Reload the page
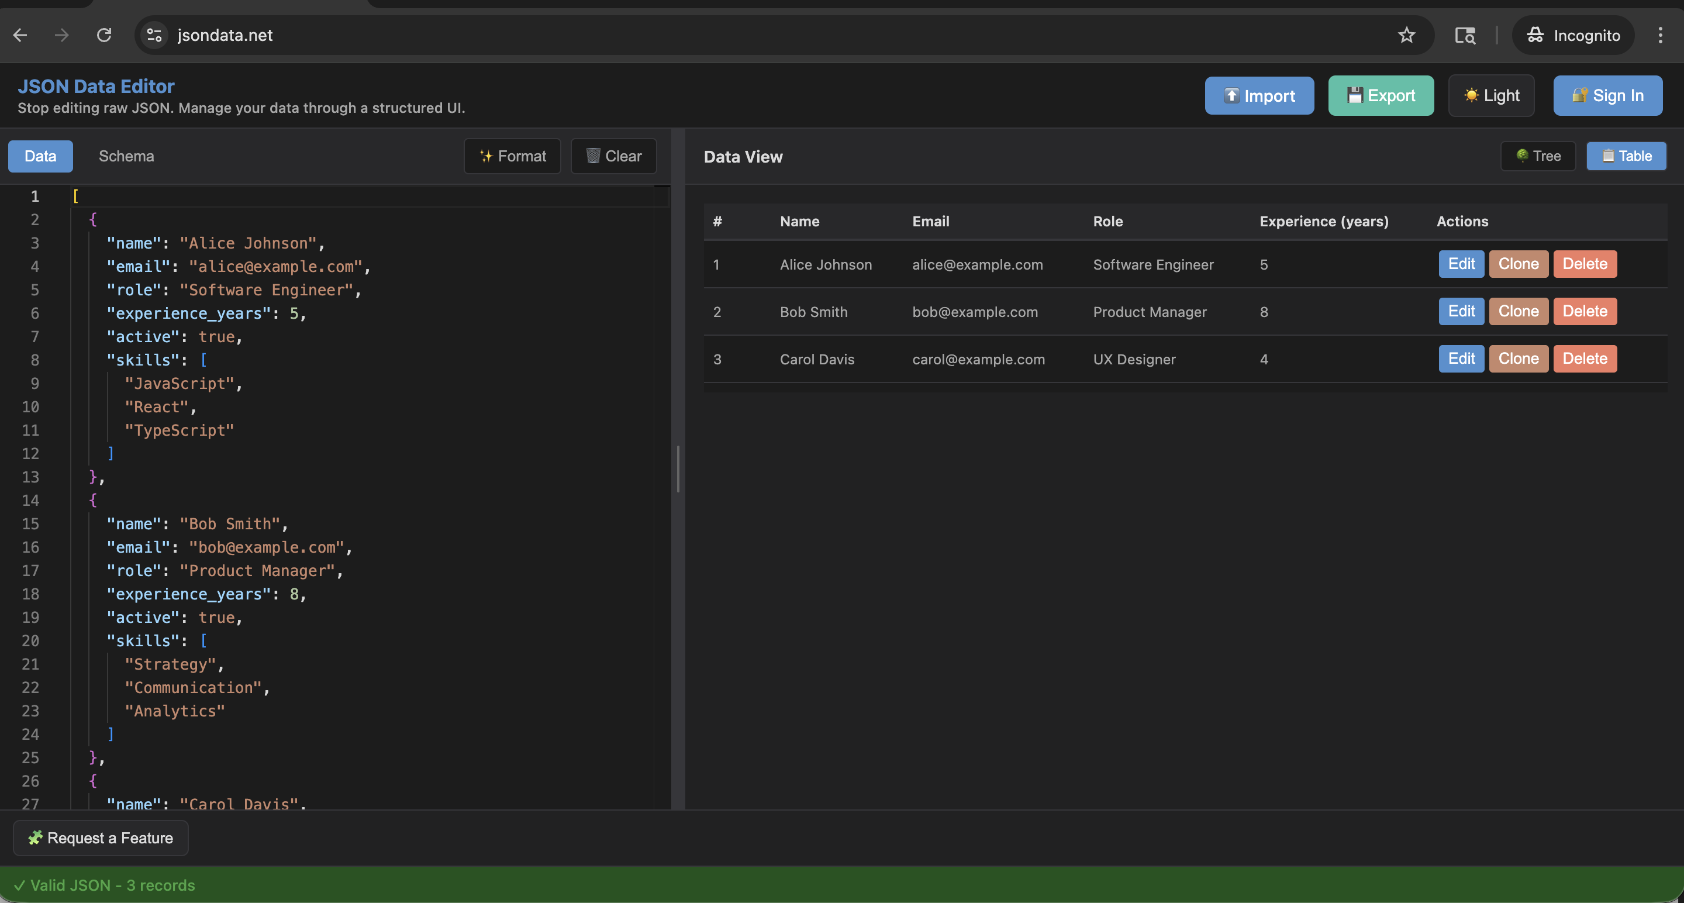The image size is (1684, 903). pyautogui.click(x=104, y=35)
